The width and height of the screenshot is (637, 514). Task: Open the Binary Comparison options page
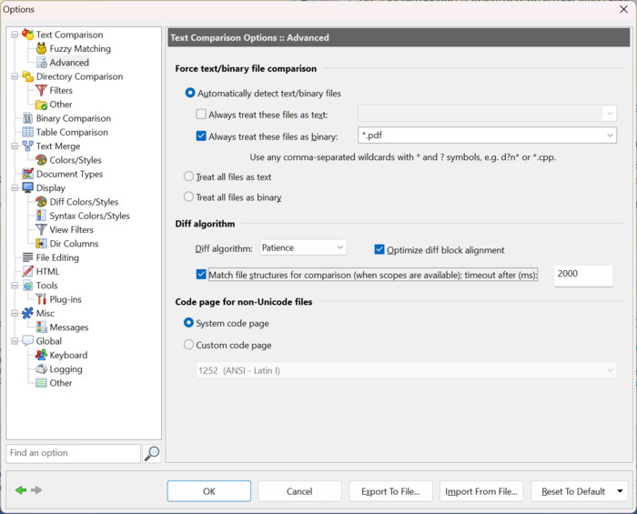(74, 118)
